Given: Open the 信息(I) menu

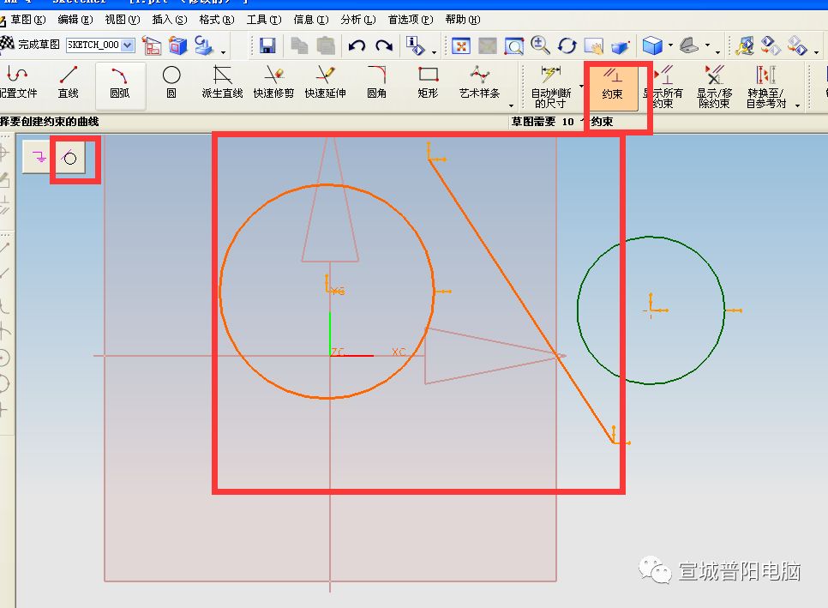Looking at the screenshot, I should 311,20.
